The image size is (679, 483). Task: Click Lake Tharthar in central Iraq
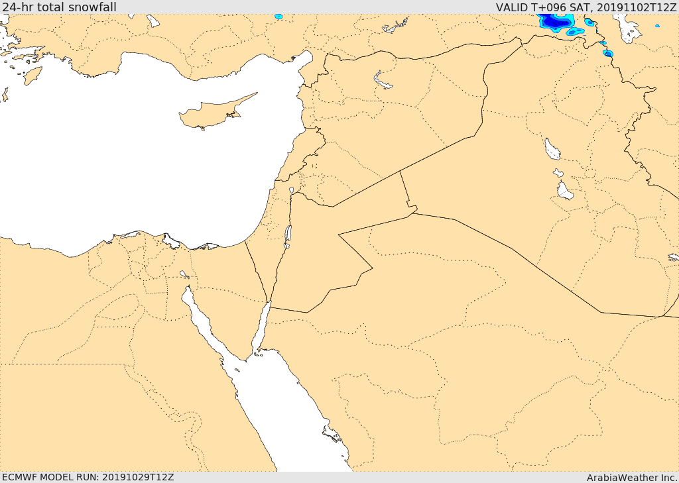pyautogui.click(x=552, y=149)
